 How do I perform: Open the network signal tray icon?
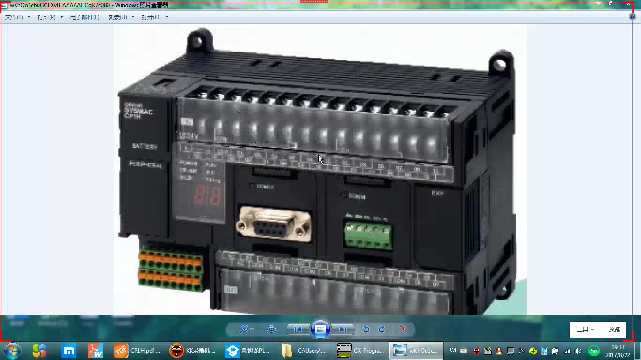point(567,351)
